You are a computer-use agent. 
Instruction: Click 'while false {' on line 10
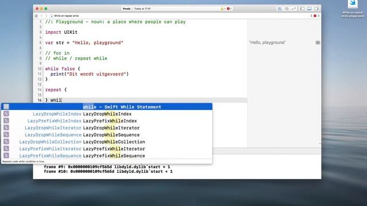click(63, 69)
